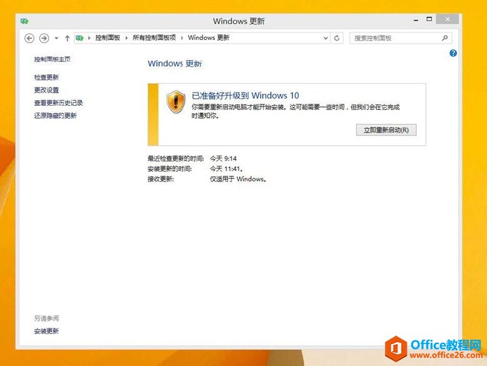Click the 仅适用于 Windows text

coord(238,179)
